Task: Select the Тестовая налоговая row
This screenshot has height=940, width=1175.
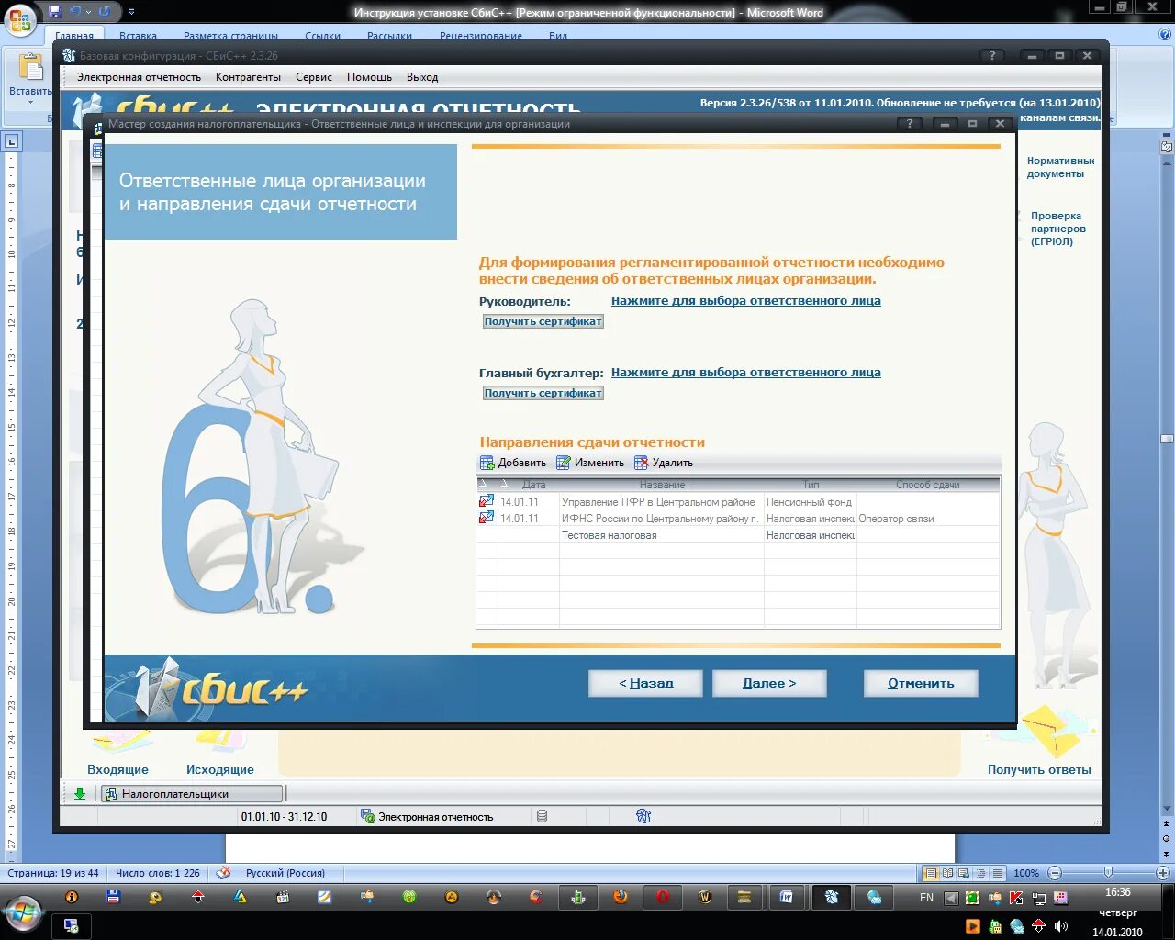Action: pyautogui.click(x=738, y=535)
